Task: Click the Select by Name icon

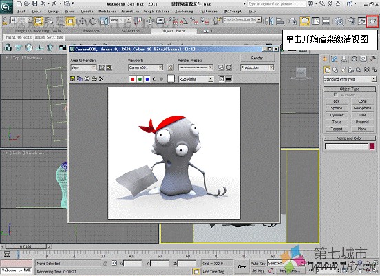Action: click(x=49, y=21)
